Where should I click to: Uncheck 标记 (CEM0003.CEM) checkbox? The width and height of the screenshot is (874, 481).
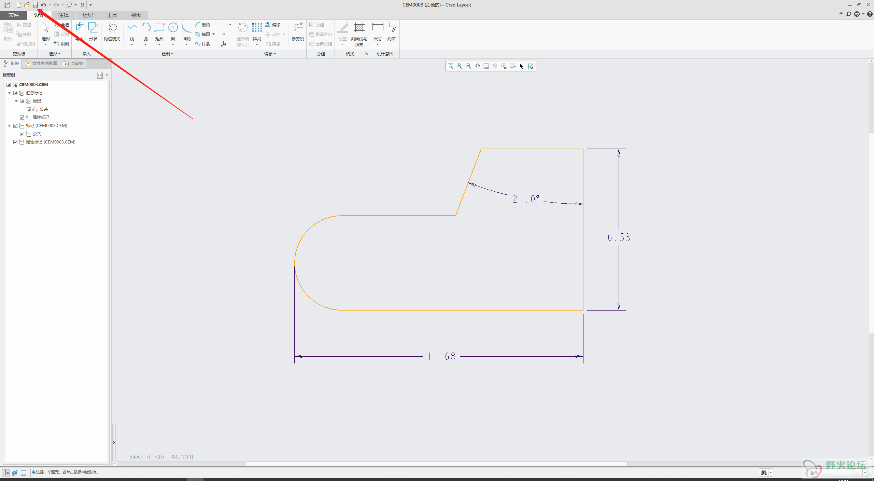pos(15,126)
